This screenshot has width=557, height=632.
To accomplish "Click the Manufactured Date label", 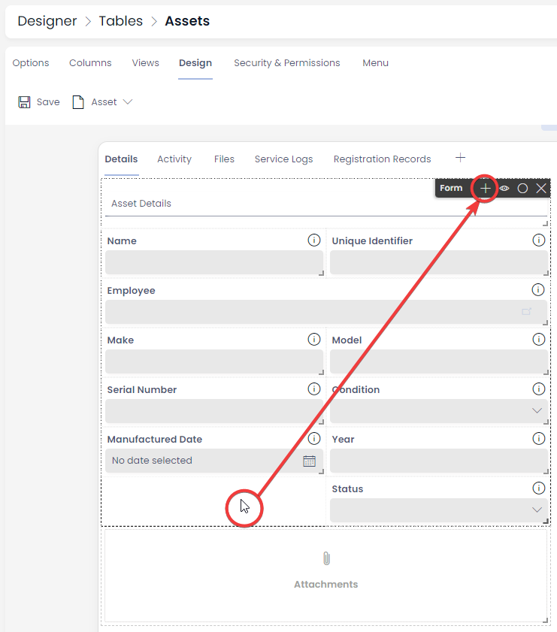I will (155, 440).
